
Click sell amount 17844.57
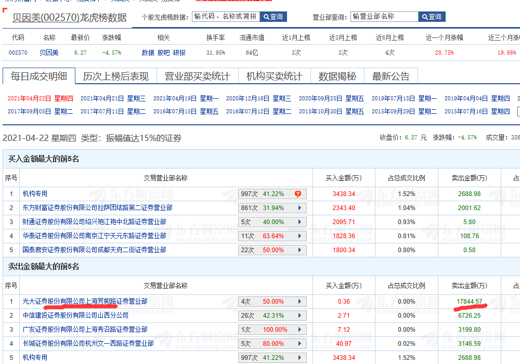[469, 302]
